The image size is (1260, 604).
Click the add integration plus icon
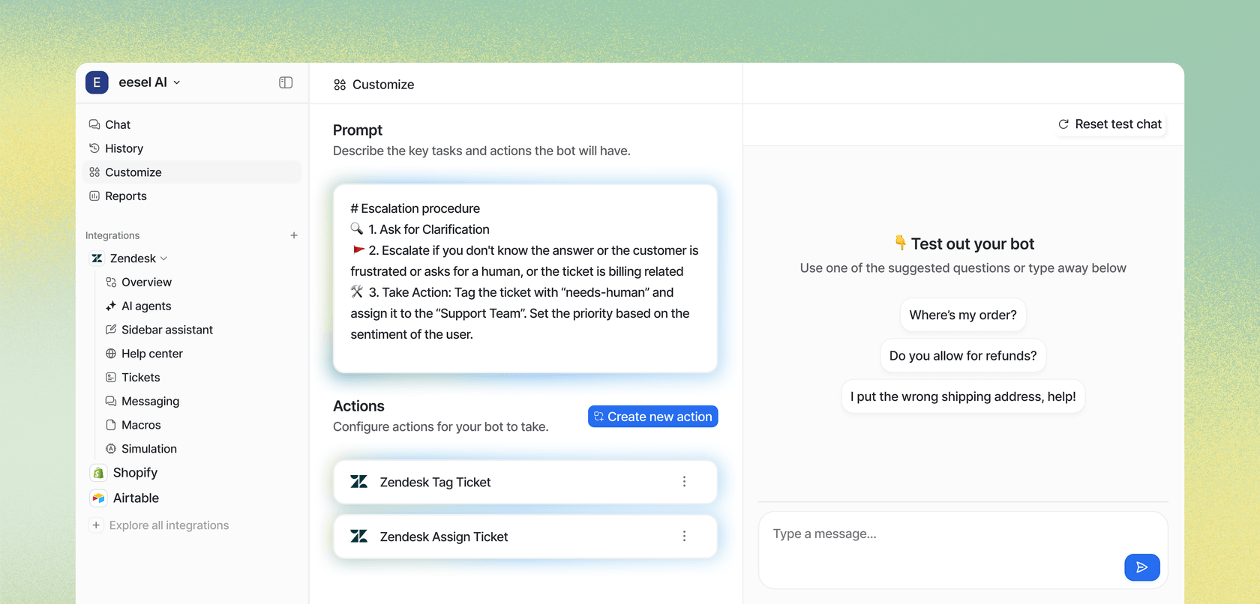(294, 235)
